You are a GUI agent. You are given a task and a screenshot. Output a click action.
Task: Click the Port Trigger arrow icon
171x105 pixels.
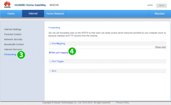50,61
